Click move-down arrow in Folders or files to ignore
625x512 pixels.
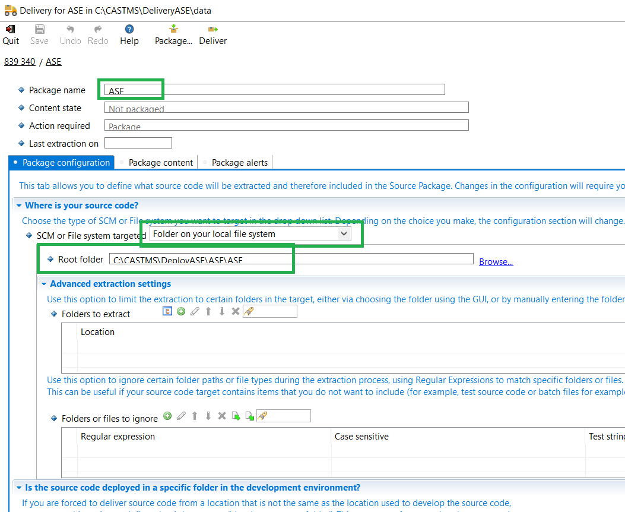(208, 416)
